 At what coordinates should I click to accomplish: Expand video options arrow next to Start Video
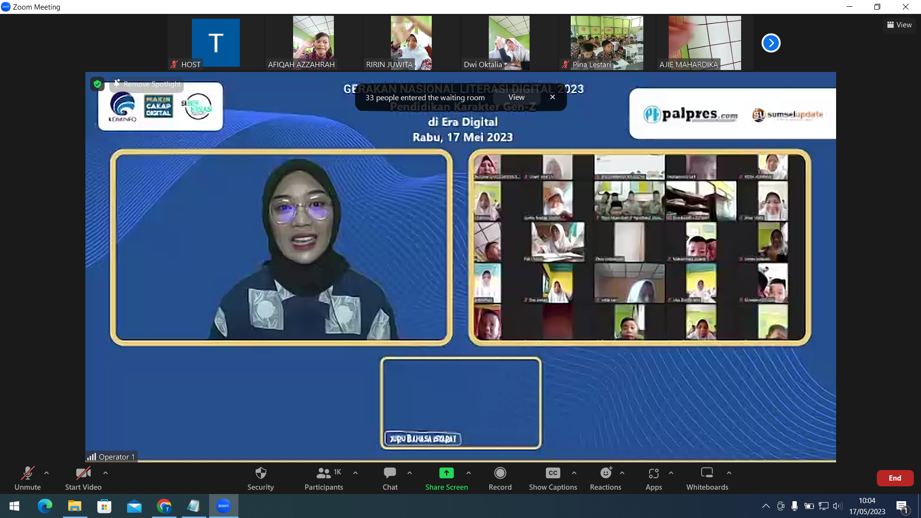pyautogui.click(x=106, y=473)
